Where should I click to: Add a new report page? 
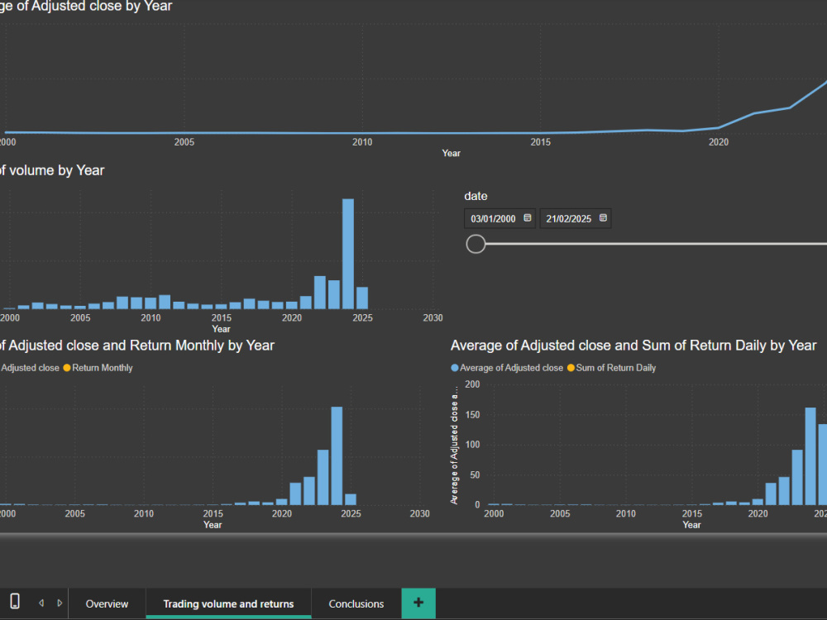pos(418,603)
